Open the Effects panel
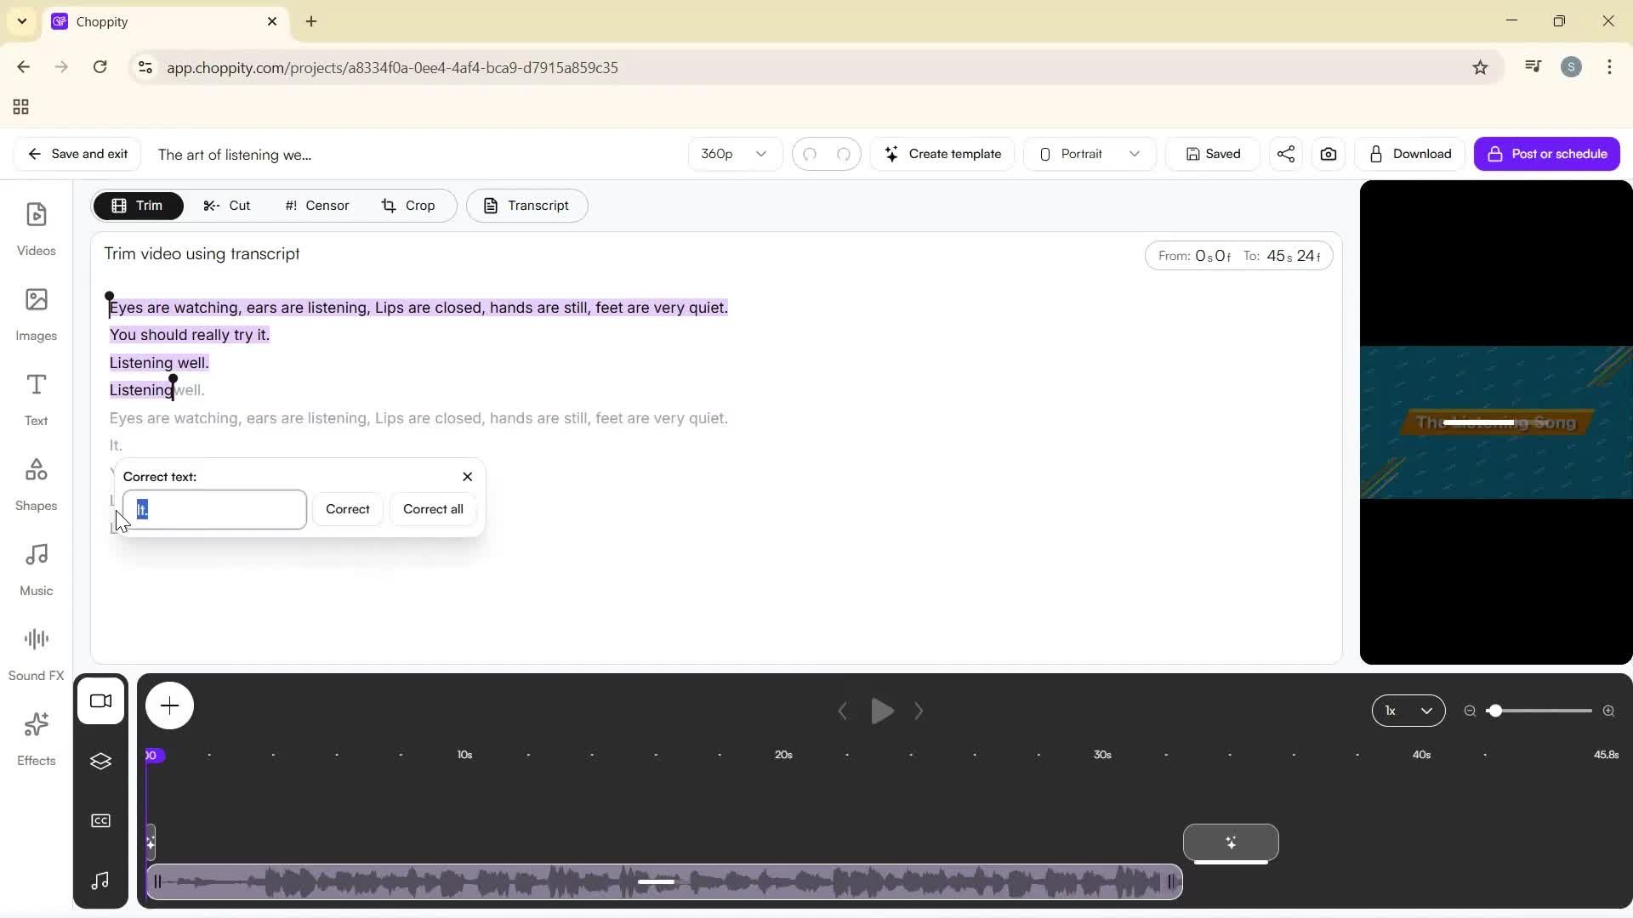 tap(36, 736)
